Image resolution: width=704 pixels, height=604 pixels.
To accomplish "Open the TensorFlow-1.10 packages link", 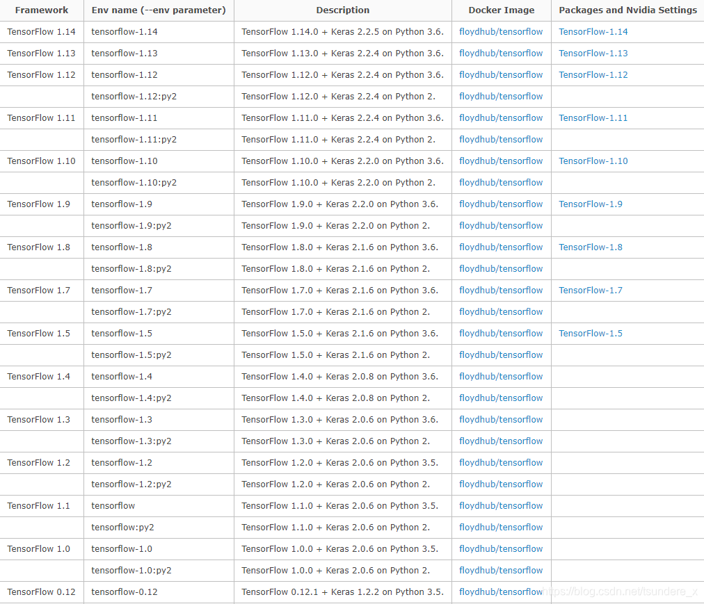I will tap(593, 161).
